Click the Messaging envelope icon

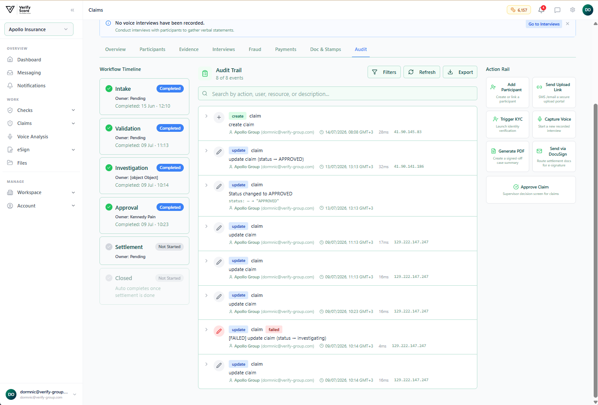10,73
